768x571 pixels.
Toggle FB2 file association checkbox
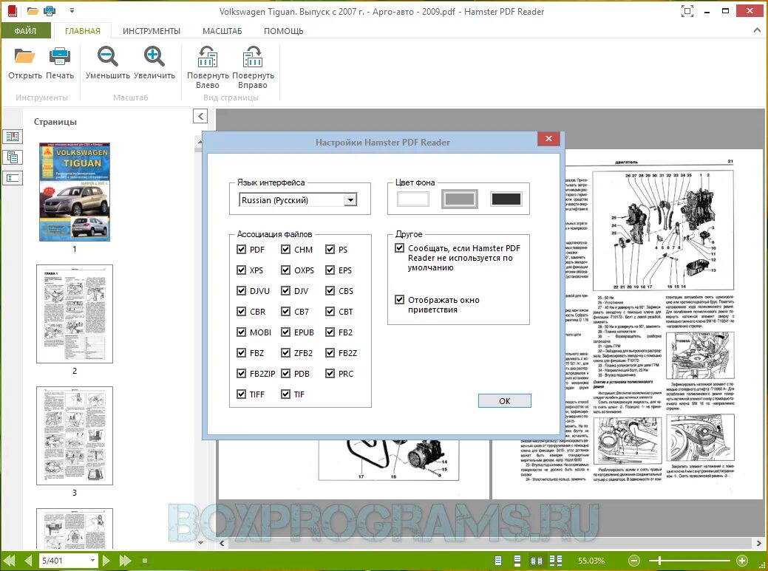point(330,332)
